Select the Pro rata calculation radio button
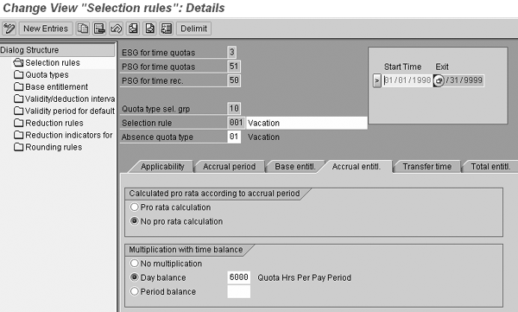Screen dimensions: 518x312 point(134,207)
